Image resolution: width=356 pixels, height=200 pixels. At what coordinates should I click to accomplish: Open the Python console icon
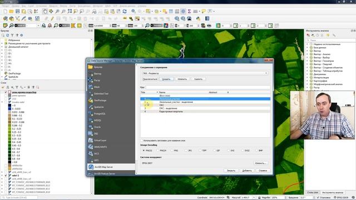pyautogui.click(x=198, y=18)
